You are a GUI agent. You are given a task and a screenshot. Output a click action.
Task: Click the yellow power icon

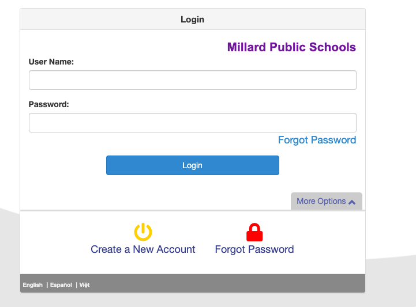point(143,232)
